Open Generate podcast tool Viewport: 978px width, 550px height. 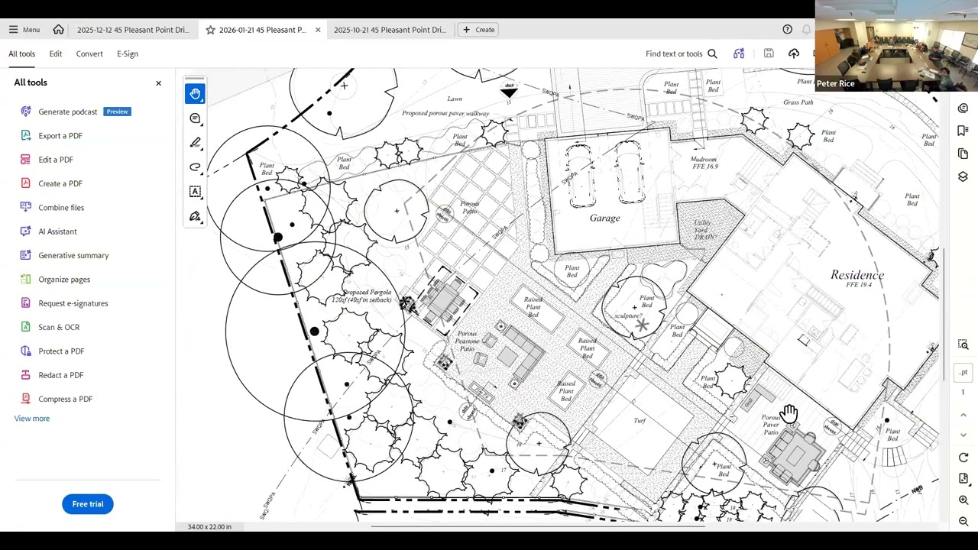pos(68,112)
